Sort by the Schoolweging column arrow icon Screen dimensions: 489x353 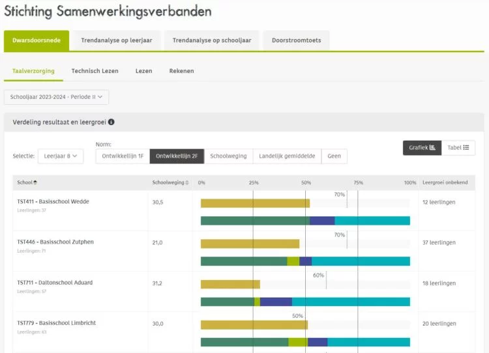[x=188, y=182]
